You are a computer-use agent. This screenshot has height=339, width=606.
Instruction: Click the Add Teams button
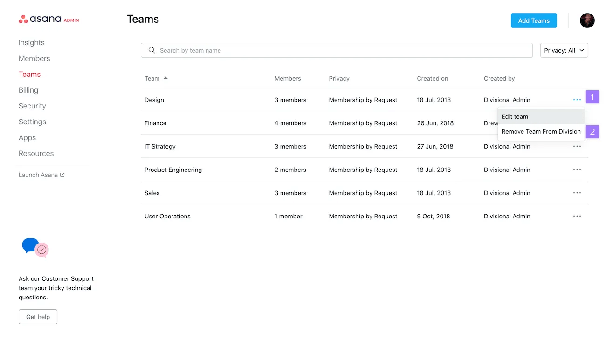click(x=533, y=20)
